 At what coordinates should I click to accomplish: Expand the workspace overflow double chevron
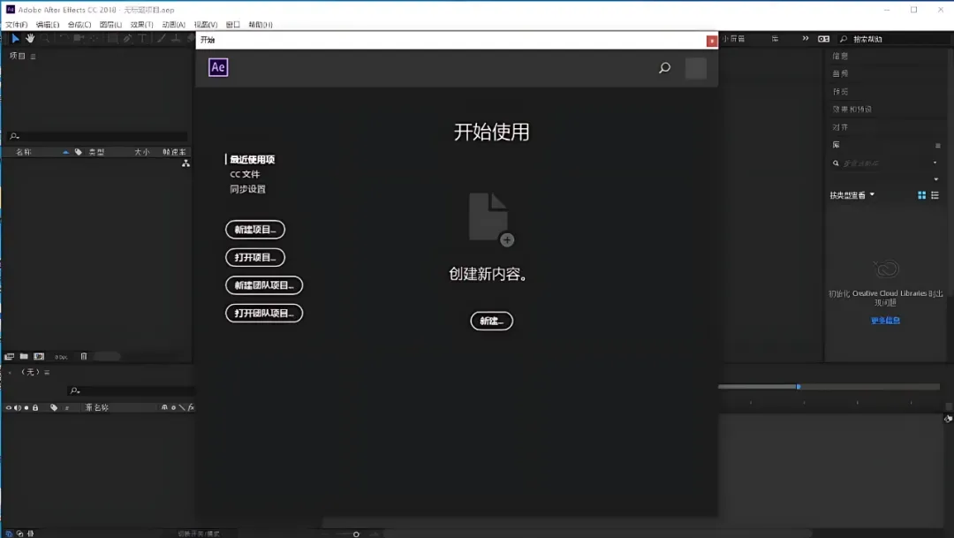(806, 38)
